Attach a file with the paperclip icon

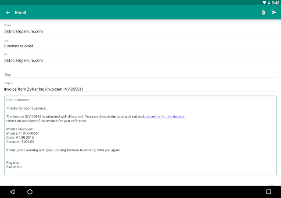tap(263, 12)
